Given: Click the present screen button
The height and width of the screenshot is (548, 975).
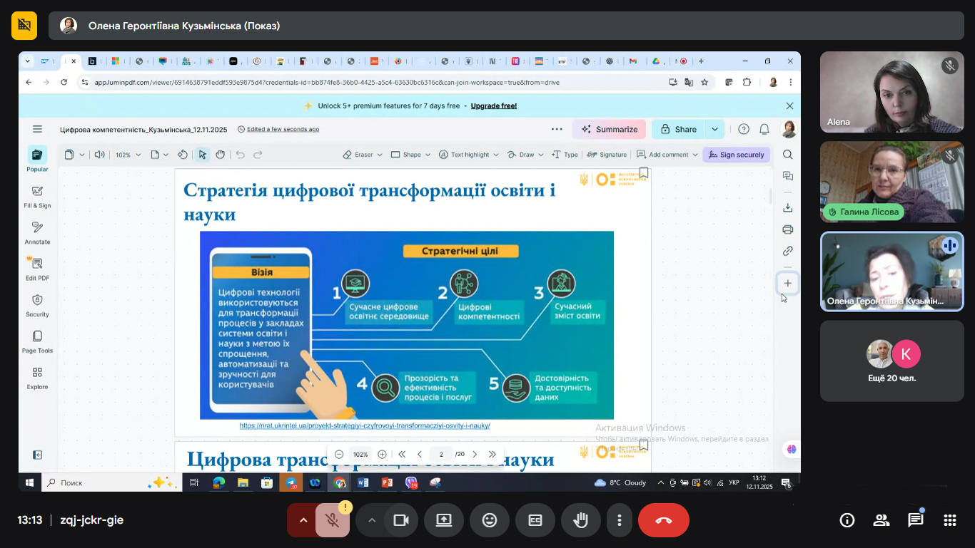Looking at the screenshot, I should pyautogui.click(x=444, y=520).
